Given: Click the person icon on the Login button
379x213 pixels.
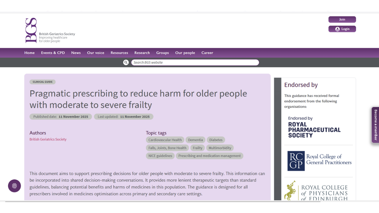Looking at the screenshot, I should point(338,29).
